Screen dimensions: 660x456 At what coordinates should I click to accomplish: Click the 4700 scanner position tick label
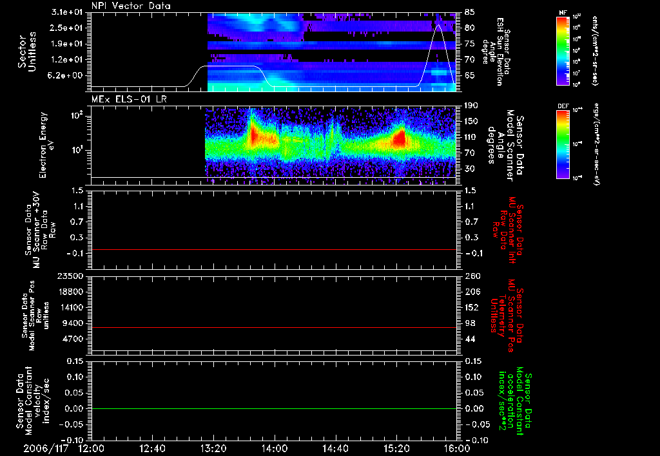[73, 339]
